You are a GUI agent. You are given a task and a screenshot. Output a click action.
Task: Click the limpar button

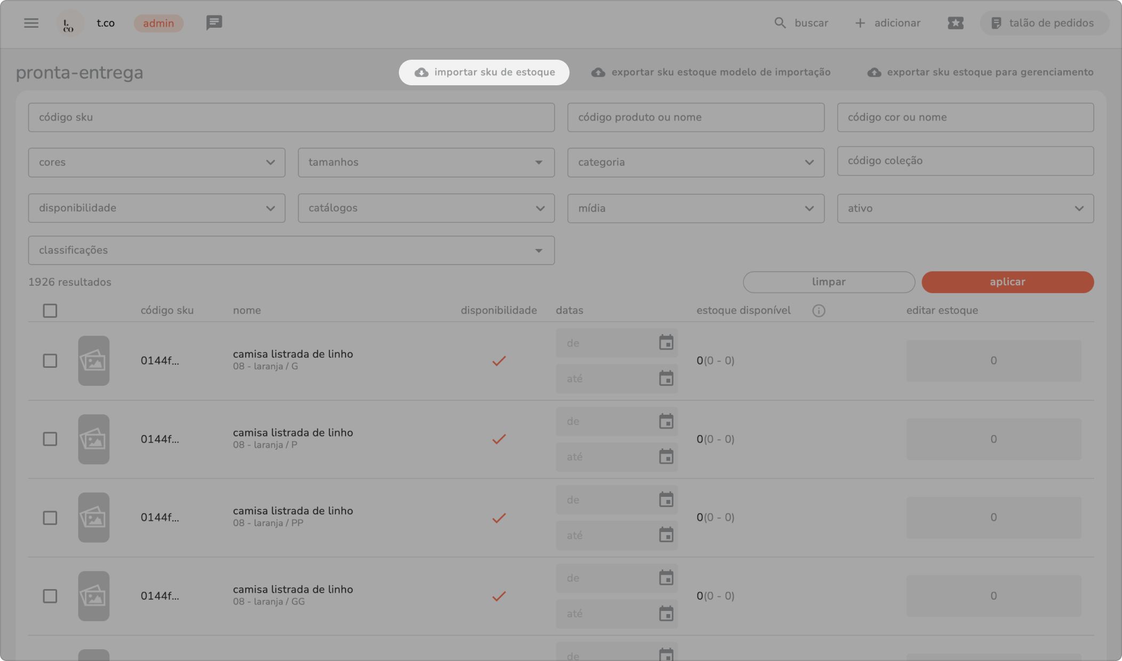(829, 282)
